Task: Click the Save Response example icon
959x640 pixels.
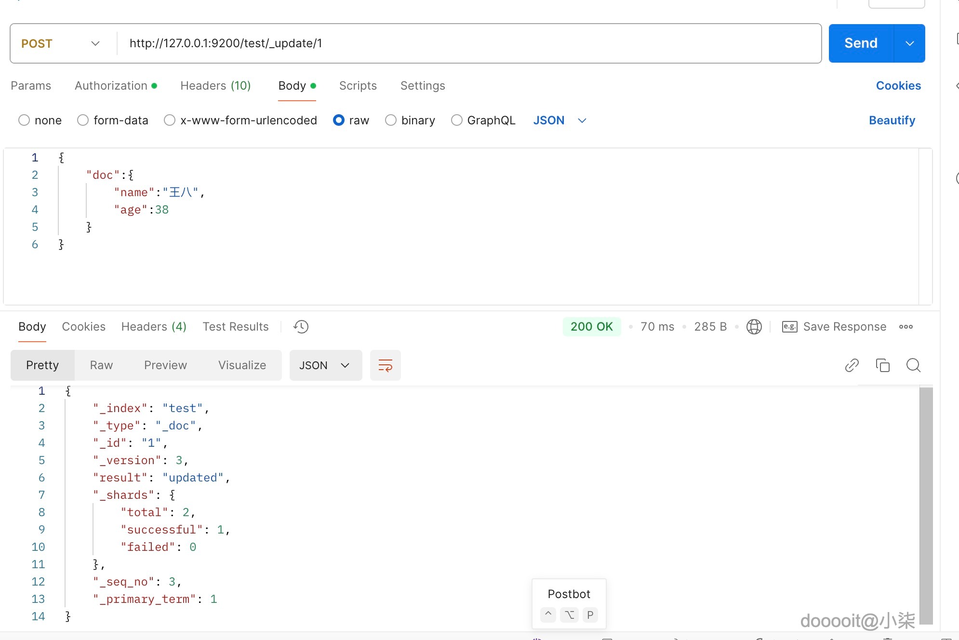Action: pyautogui.click(x=789, y=327)
